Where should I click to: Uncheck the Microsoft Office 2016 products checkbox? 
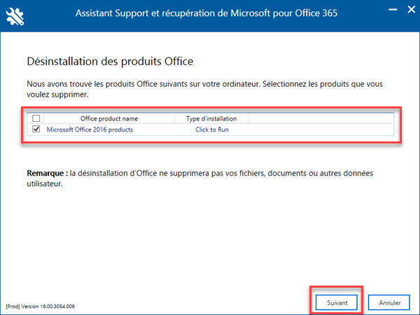36,129
